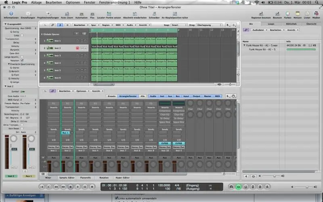Disable record-enable button on Inst 2 track
The height and width of the screenshot is (202, 323).
point(78,48)
